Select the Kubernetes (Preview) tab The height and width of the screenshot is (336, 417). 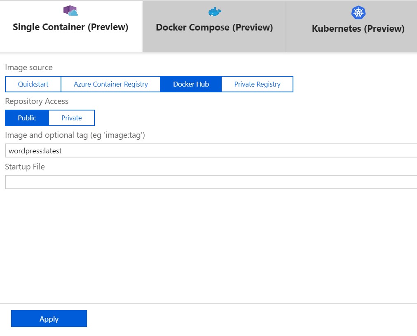(358, 28)
